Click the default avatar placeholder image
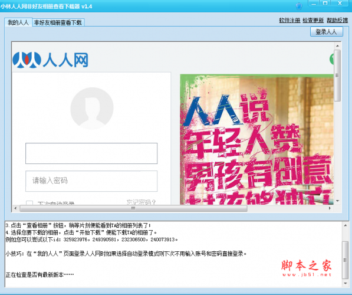 click(92, 109)
